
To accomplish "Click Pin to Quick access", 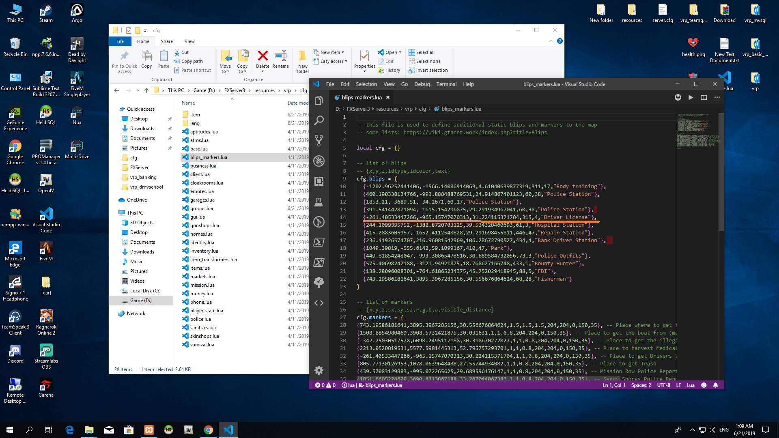I will pyautogui.click(x=125, y=62).
